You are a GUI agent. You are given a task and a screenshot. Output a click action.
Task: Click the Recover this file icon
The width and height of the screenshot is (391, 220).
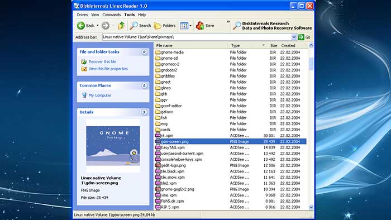tap(84, 61)
